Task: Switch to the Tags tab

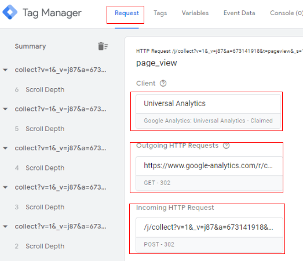Action: (x=160, y=13)
